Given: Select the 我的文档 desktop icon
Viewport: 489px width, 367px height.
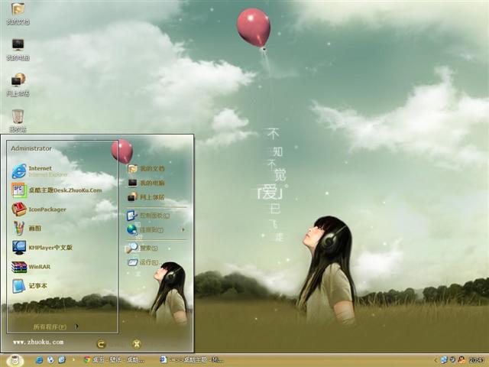Looking at the screenshot, I should click(18, 13).
